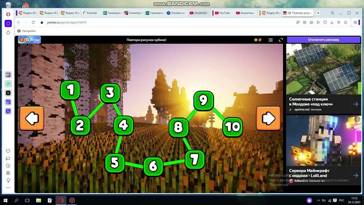Click the green number 5 node

tap(115, 163)
